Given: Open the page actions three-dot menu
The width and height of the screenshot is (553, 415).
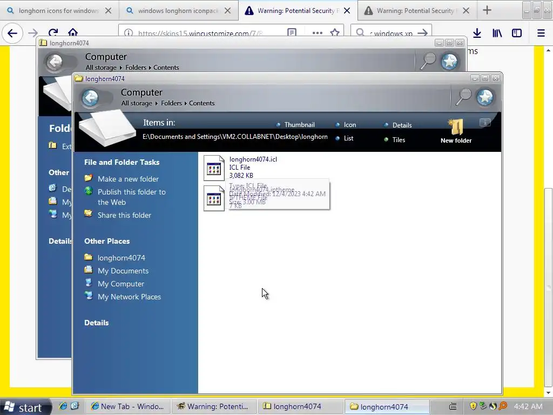Looking at the screenshot, I should tap(318, 33).
